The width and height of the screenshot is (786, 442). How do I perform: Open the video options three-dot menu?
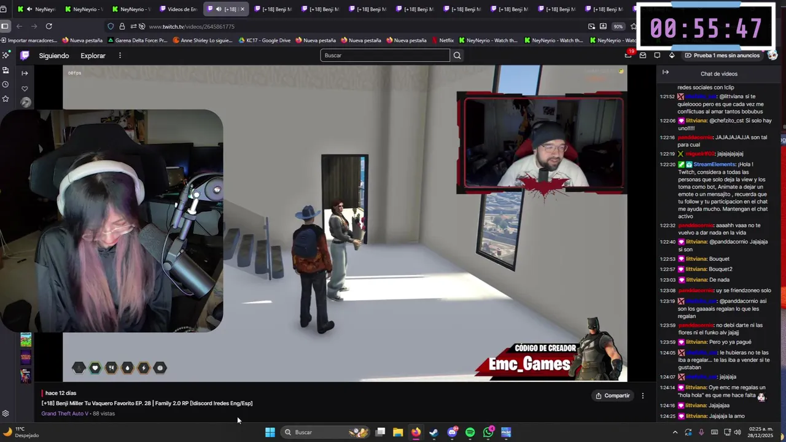pyautogui.click(x=643, y=396)
